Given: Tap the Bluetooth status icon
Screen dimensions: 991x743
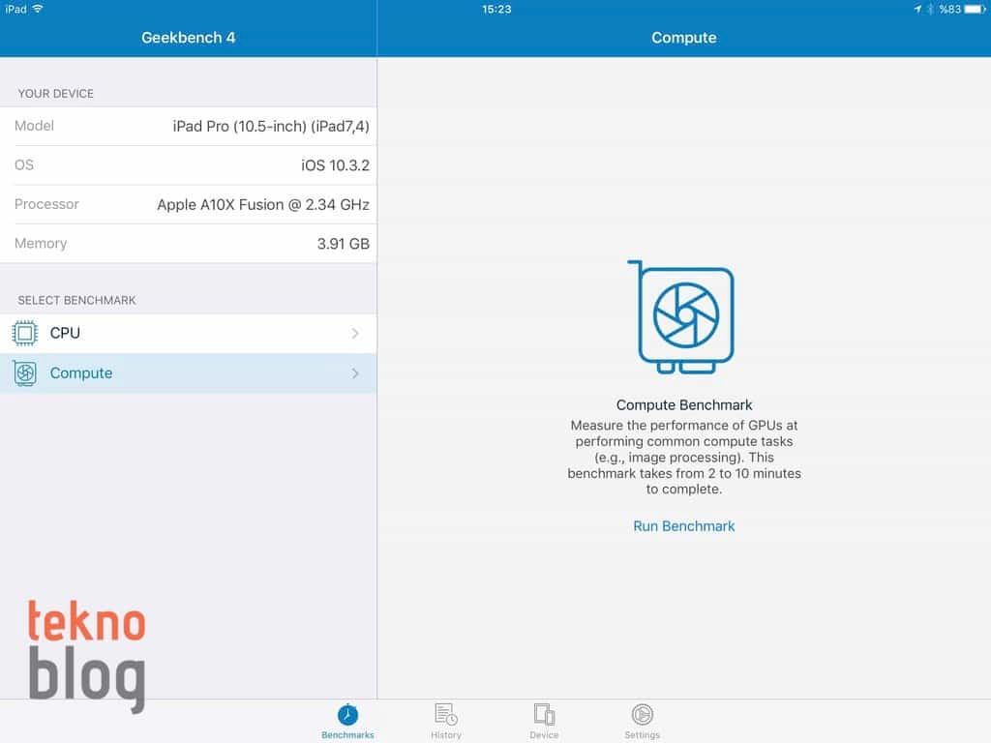Looking at the screenshot, I should [x=930, y=9].
